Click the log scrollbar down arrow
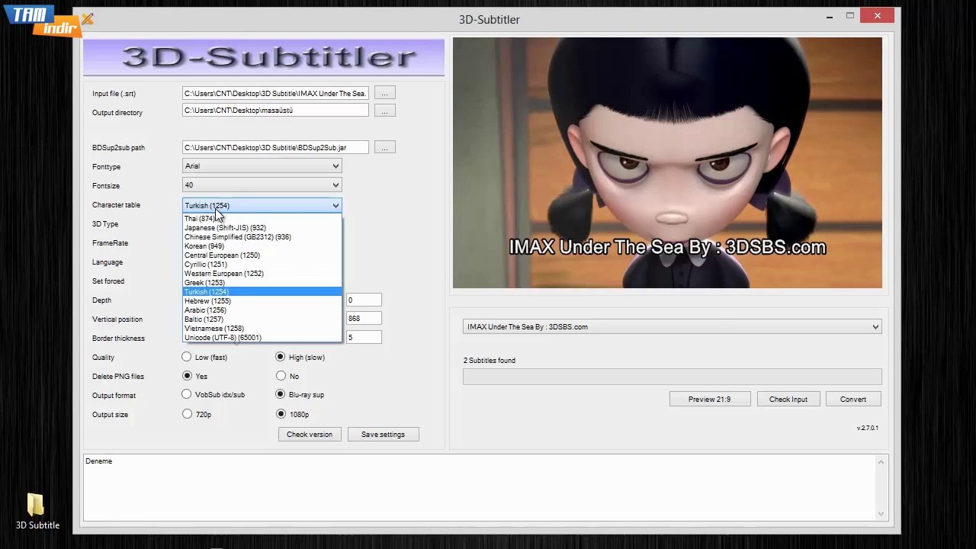 [x=881, y=514]
